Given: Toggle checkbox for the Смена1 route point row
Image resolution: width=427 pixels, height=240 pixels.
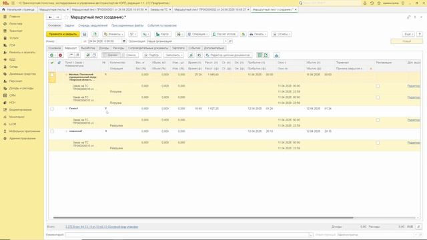Looking at the screenshot, I should pos(52,109).
